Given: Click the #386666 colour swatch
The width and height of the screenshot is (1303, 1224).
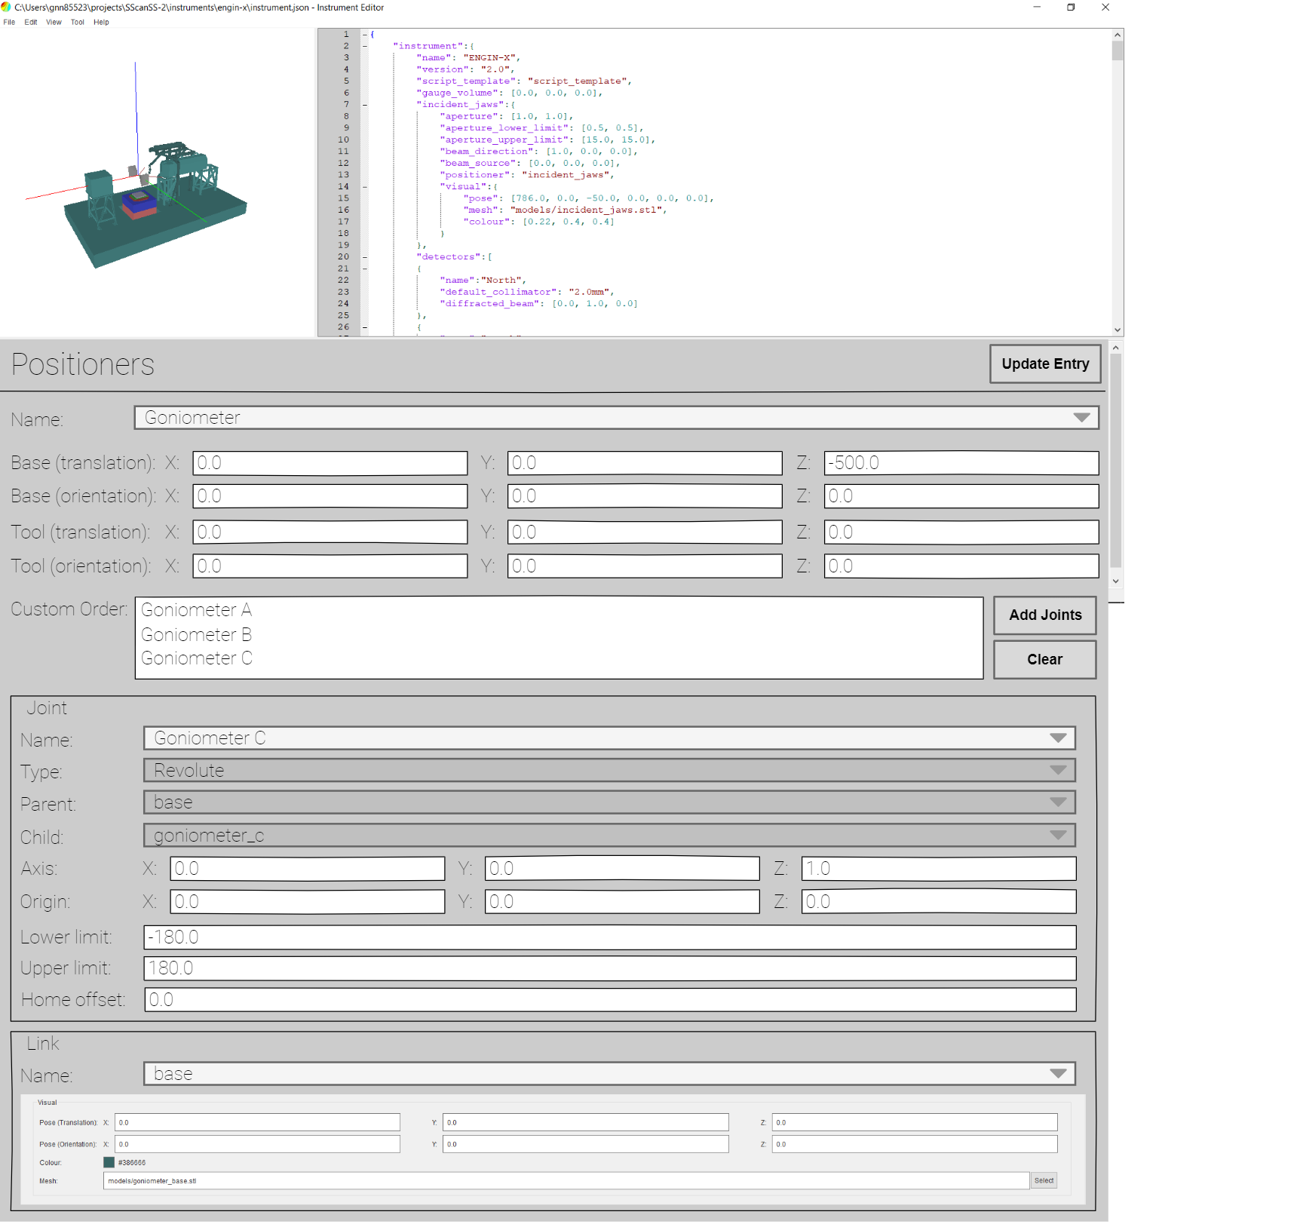Looking at the screenshot, I should click(109, 1162).
